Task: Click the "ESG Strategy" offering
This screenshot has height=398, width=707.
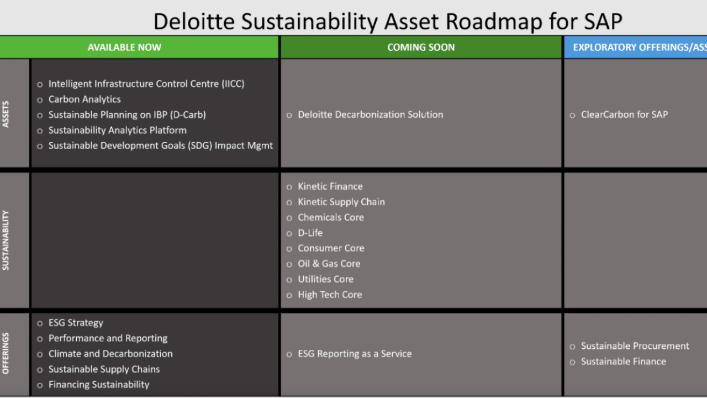Action: 76,323
